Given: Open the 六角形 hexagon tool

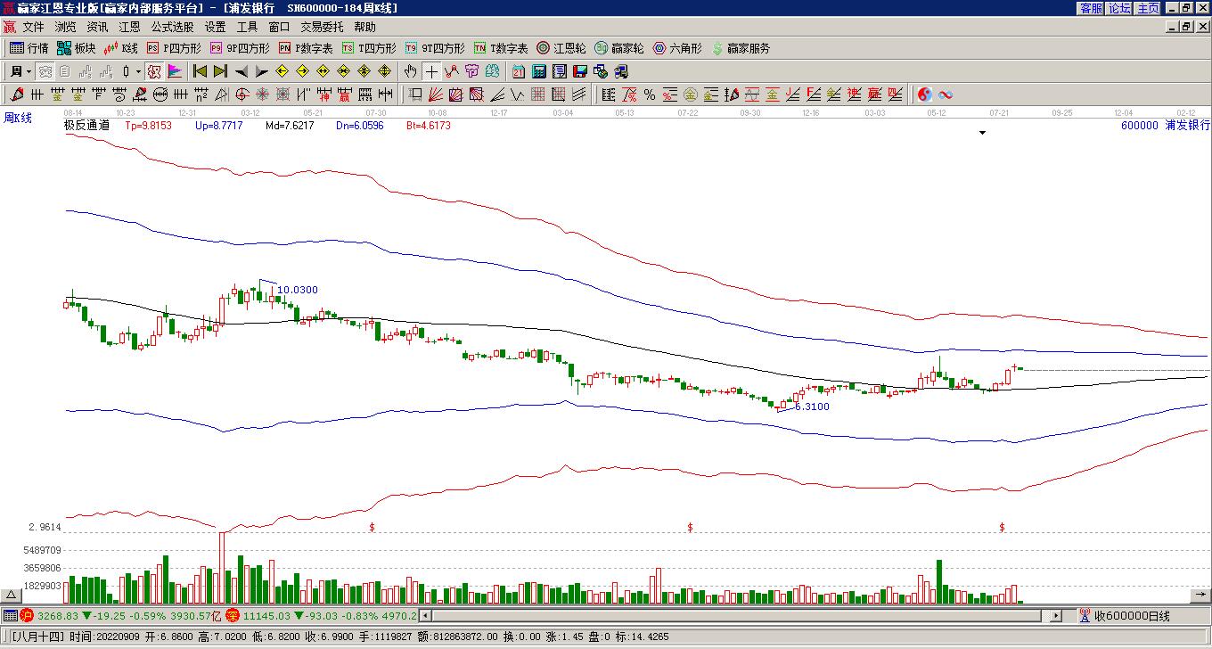Looking at the screenshot, I should tap(677, 48).
